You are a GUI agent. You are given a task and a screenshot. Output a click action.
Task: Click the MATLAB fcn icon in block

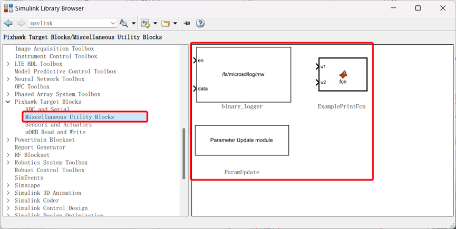pyautogui.click(x=343, y=74)
